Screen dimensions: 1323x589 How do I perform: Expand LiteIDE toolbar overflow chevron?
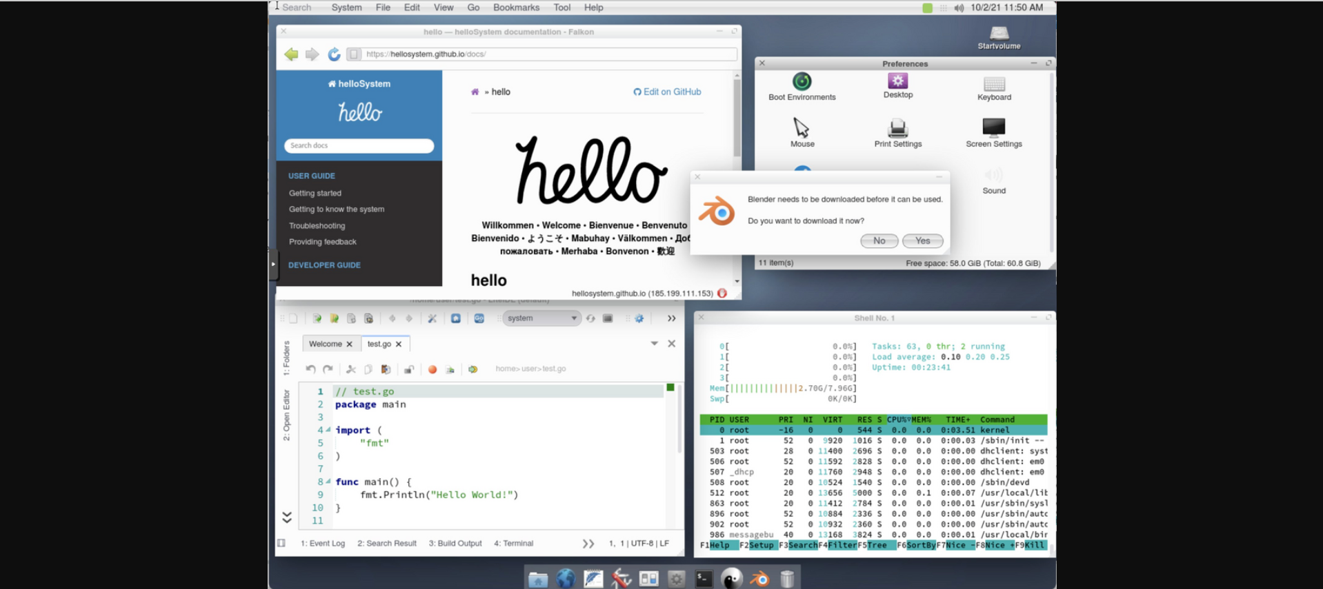click(671, 318)
